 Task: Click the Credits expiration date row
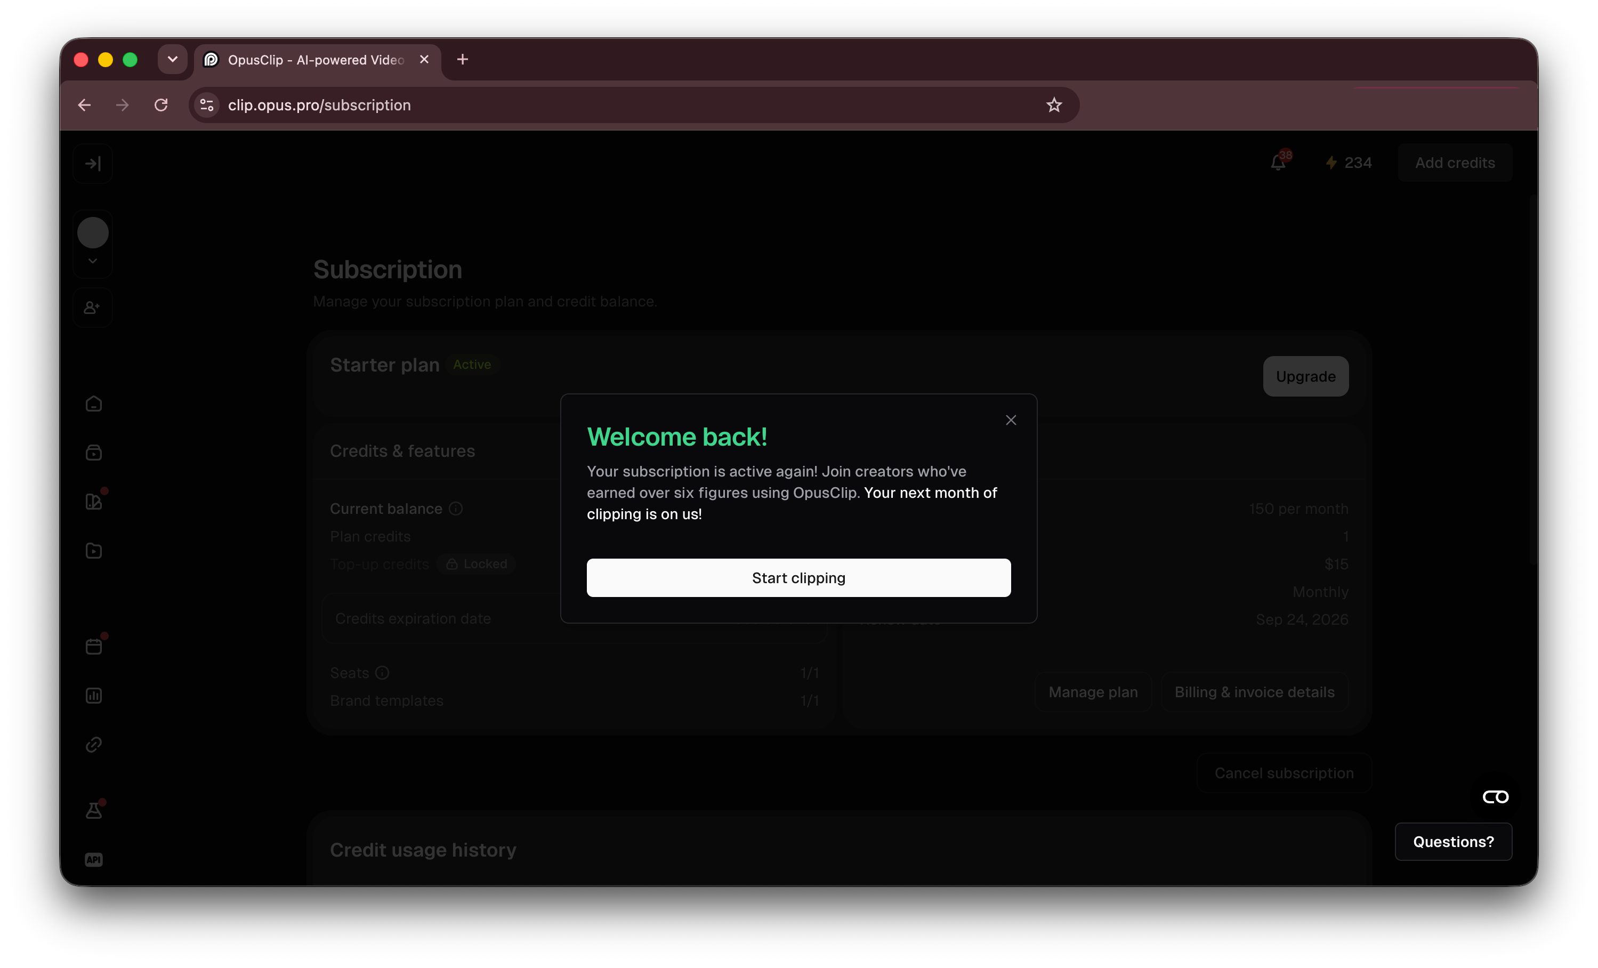pyautogui.click(x=574, y=618)
